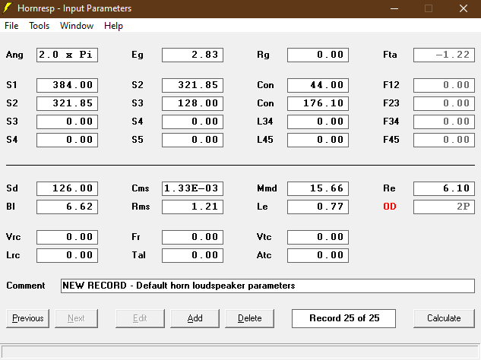Click the Fta field showing -1.22
The height and width of the screenshot is (360, 481).
tap(445, 55)
